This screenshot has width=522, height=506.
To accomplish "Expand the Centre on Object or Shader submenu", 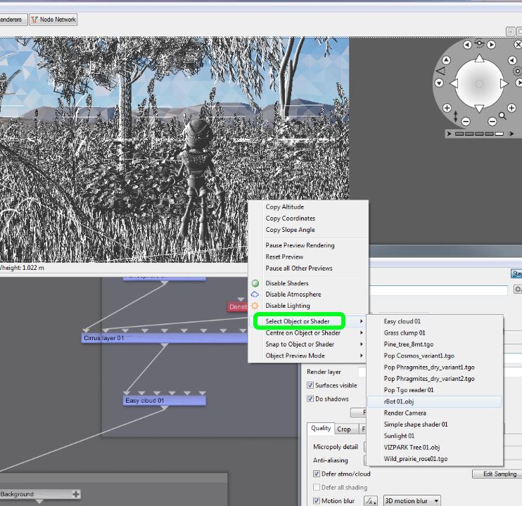I will pos(308,333).
